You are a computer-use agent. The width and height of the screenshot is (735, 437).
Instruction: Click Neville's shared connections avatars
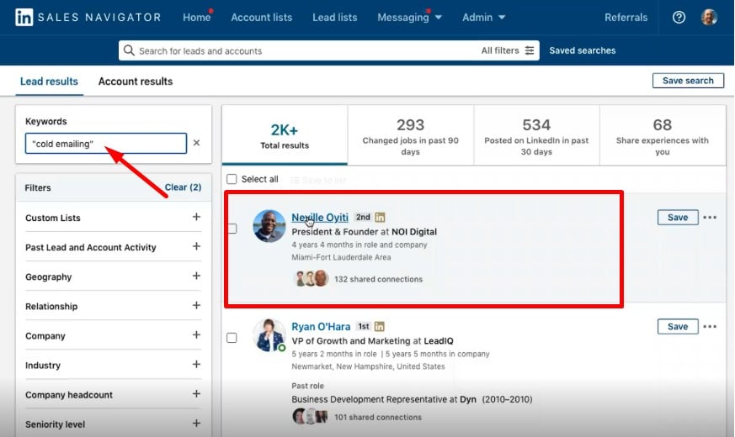[x=311, y=278]
